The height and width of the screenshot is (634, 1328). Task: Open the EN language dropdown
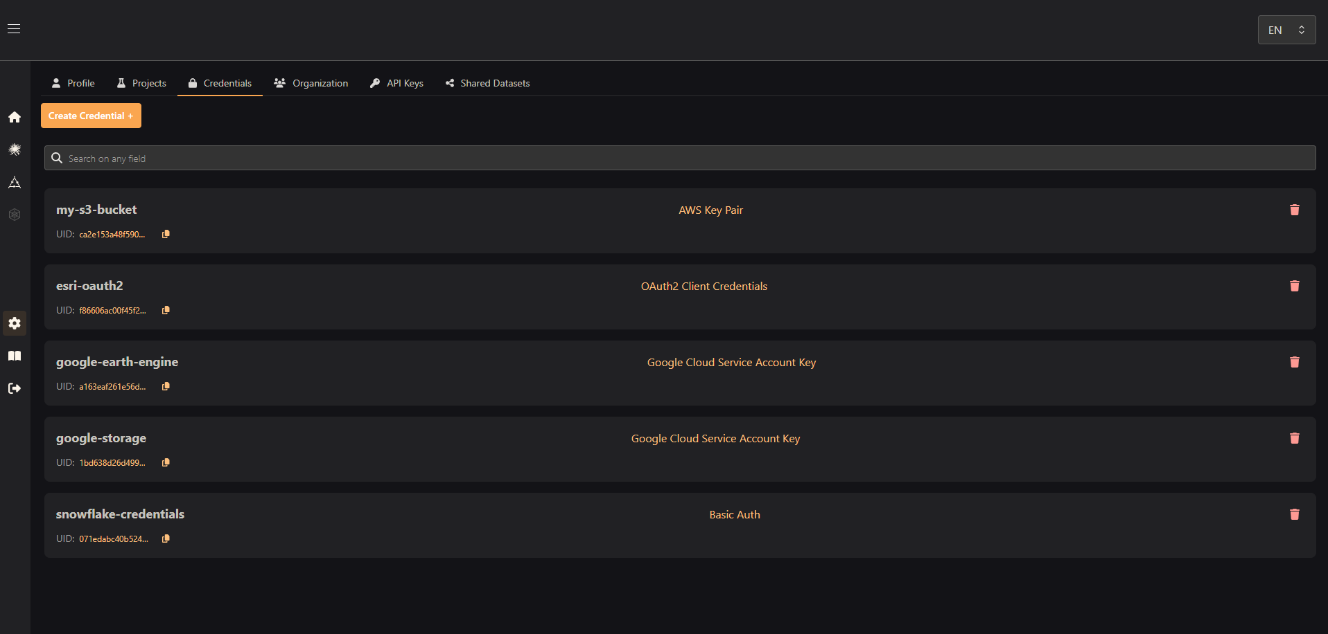click(x=1286, y=30)
